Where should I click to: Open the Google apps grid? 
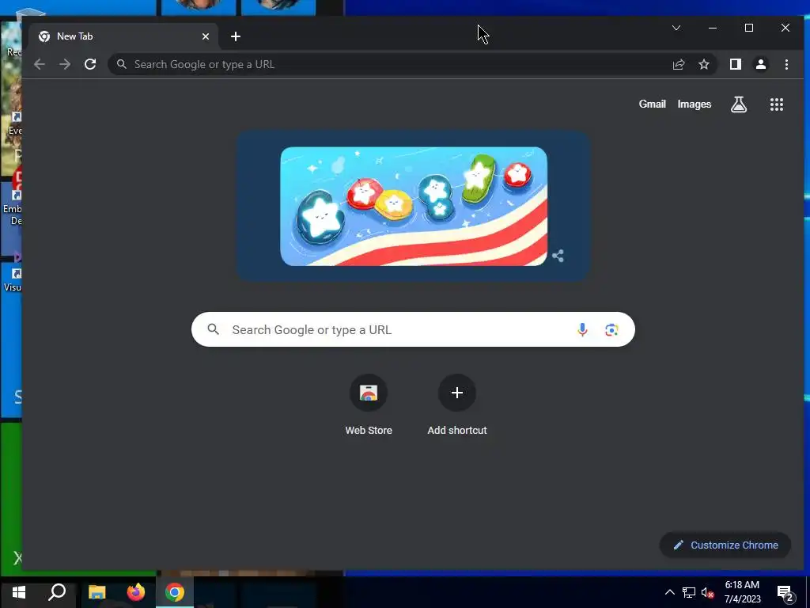click(777, 104)
